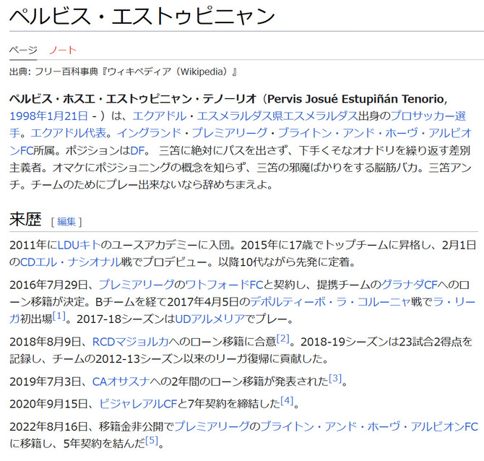The height and width of the screenshot is (461, 484).
Task: Open the LDUキト link
Action: click(79, 245)
